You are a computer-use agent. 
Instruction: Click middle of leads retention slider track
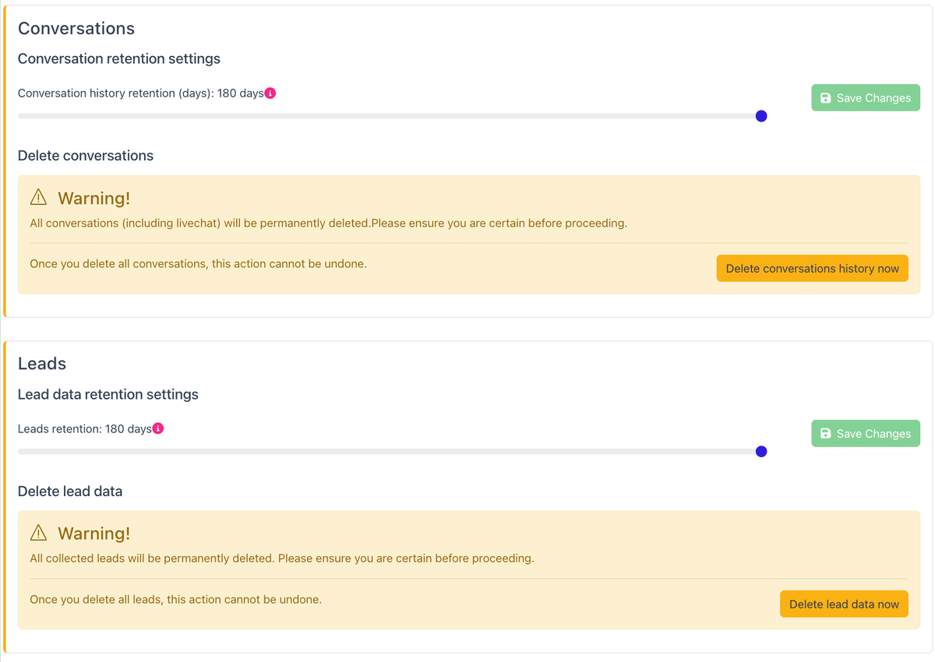390,452
